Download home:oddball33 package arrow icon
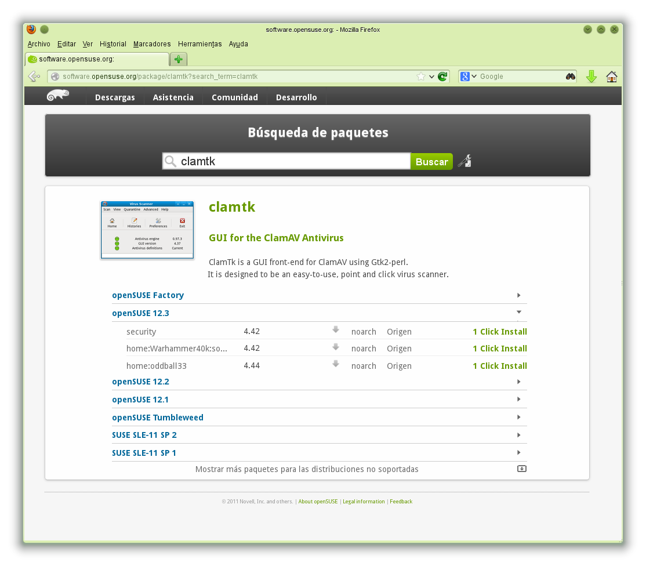This screenshot has height=566, width=646. 336,364
